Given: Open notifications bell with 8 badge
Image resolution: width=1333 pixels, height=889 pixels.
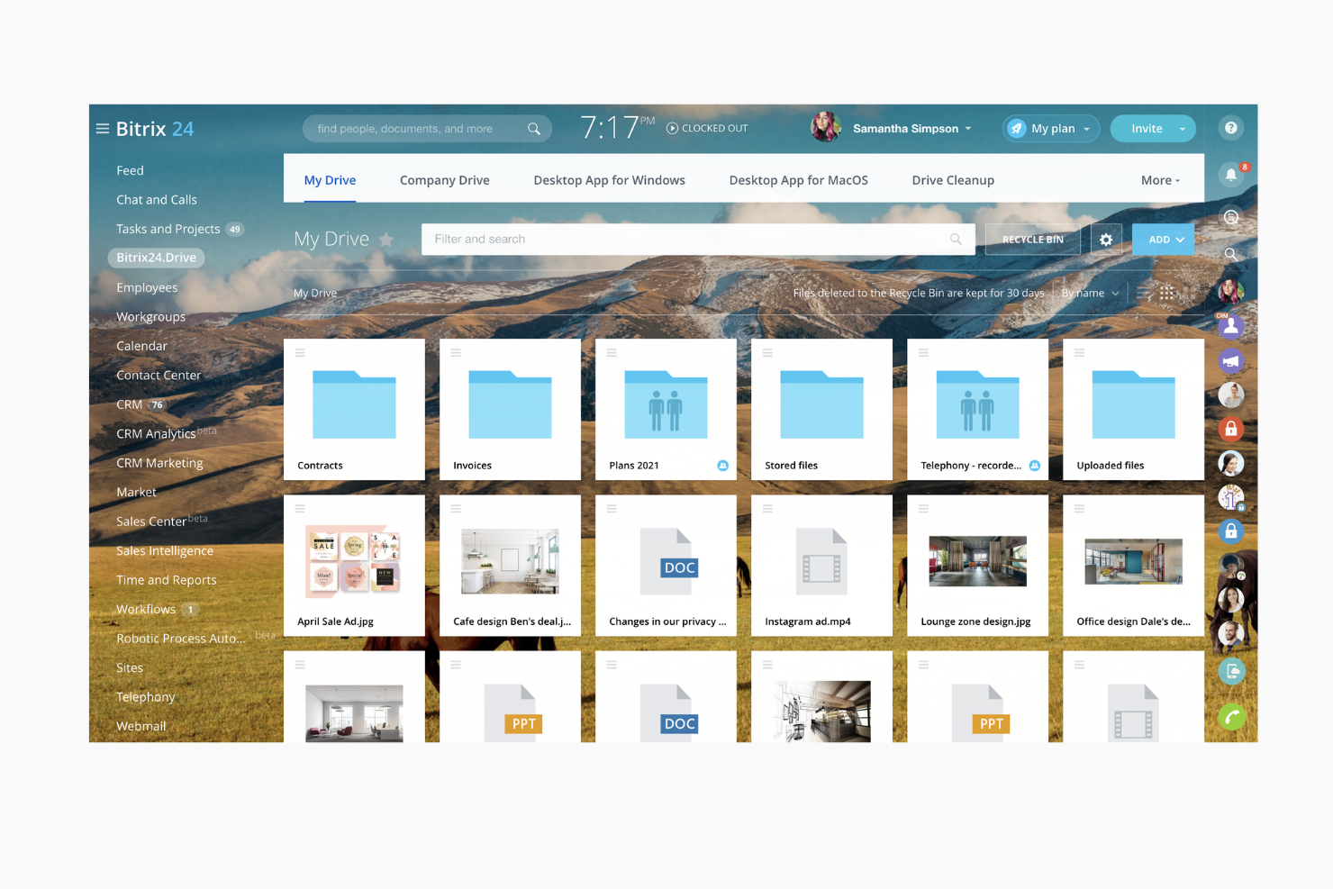Looking at the screenshot, I should 1231,174.
